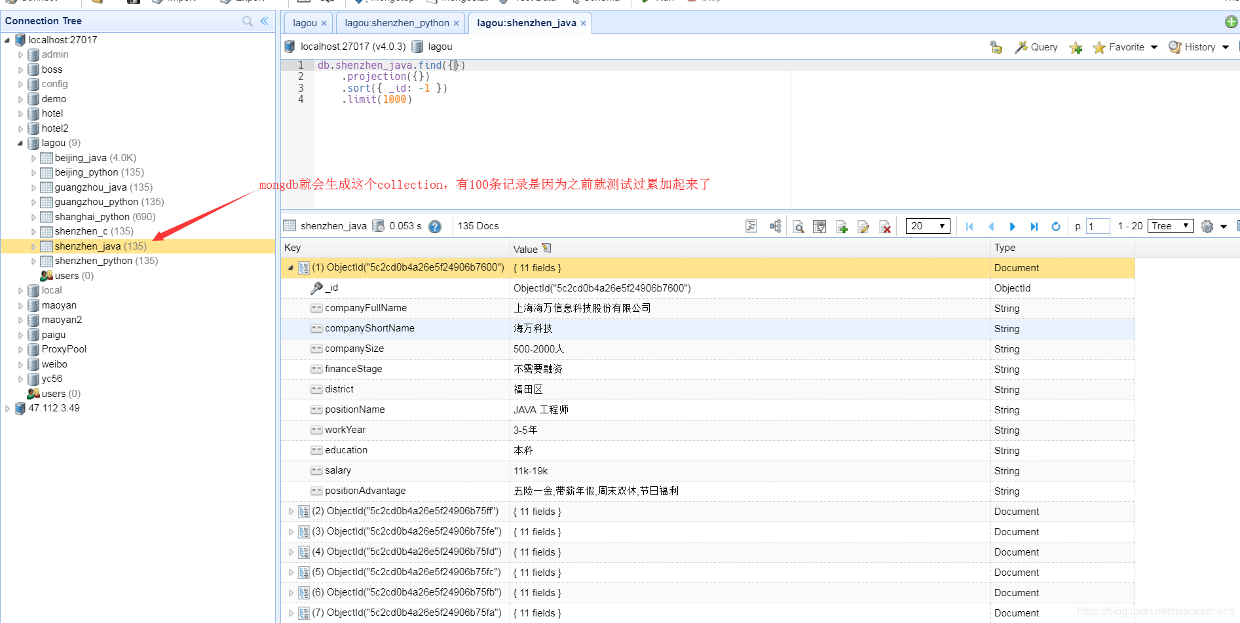1240x623 pixels.
Task: Open the Tree view mode dropdown
Action: point(1171,226)
